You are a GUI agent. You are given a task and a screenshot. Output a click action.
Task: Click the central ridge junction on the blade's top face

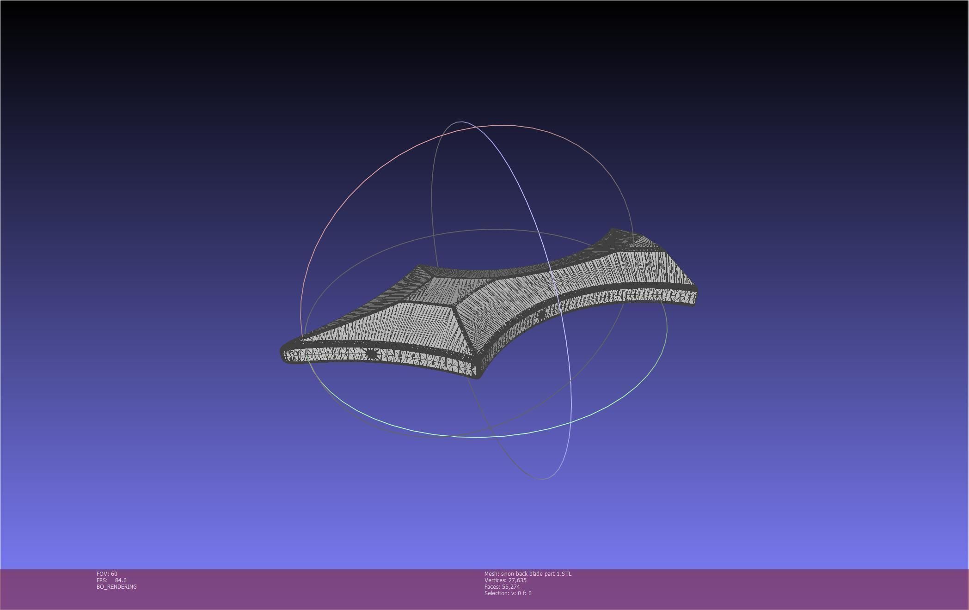pos(453,305)
